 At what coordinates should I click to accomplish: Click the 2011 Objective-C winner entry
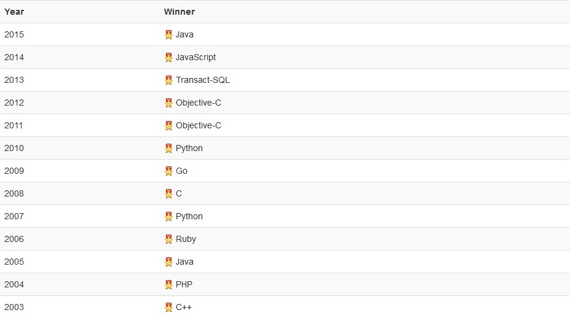[199, 125]
